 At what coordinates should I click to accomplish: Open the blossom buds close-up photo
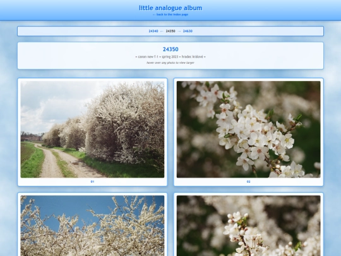pyautogui.click(x=249, y=226)
